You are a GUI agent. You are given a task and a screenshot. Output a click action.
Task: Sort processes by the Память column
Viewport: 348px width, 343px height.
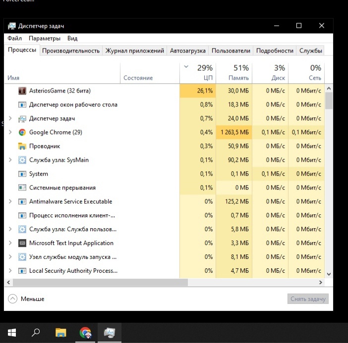234,72
